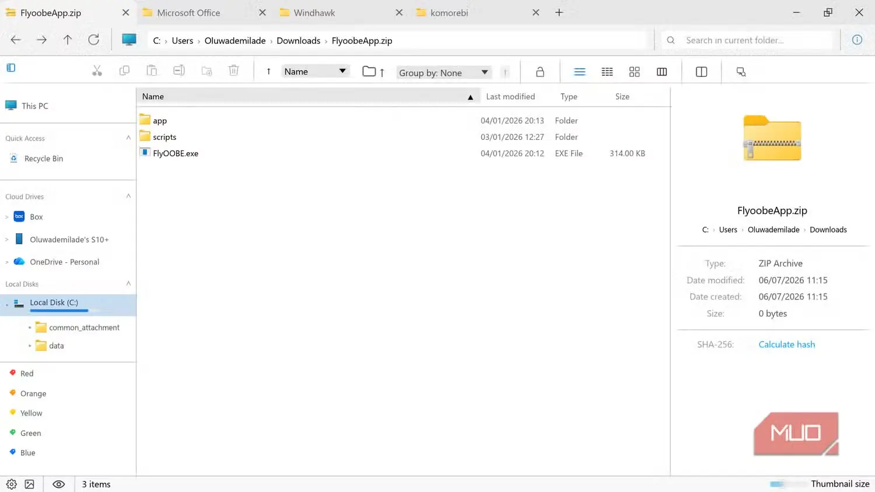
Task: Toggle the eye visibility icon
Action: [x=59, y=484]
